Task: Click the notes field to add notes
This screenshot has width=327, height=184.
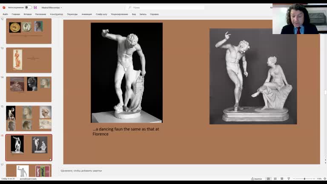Action: click(81, 171)
